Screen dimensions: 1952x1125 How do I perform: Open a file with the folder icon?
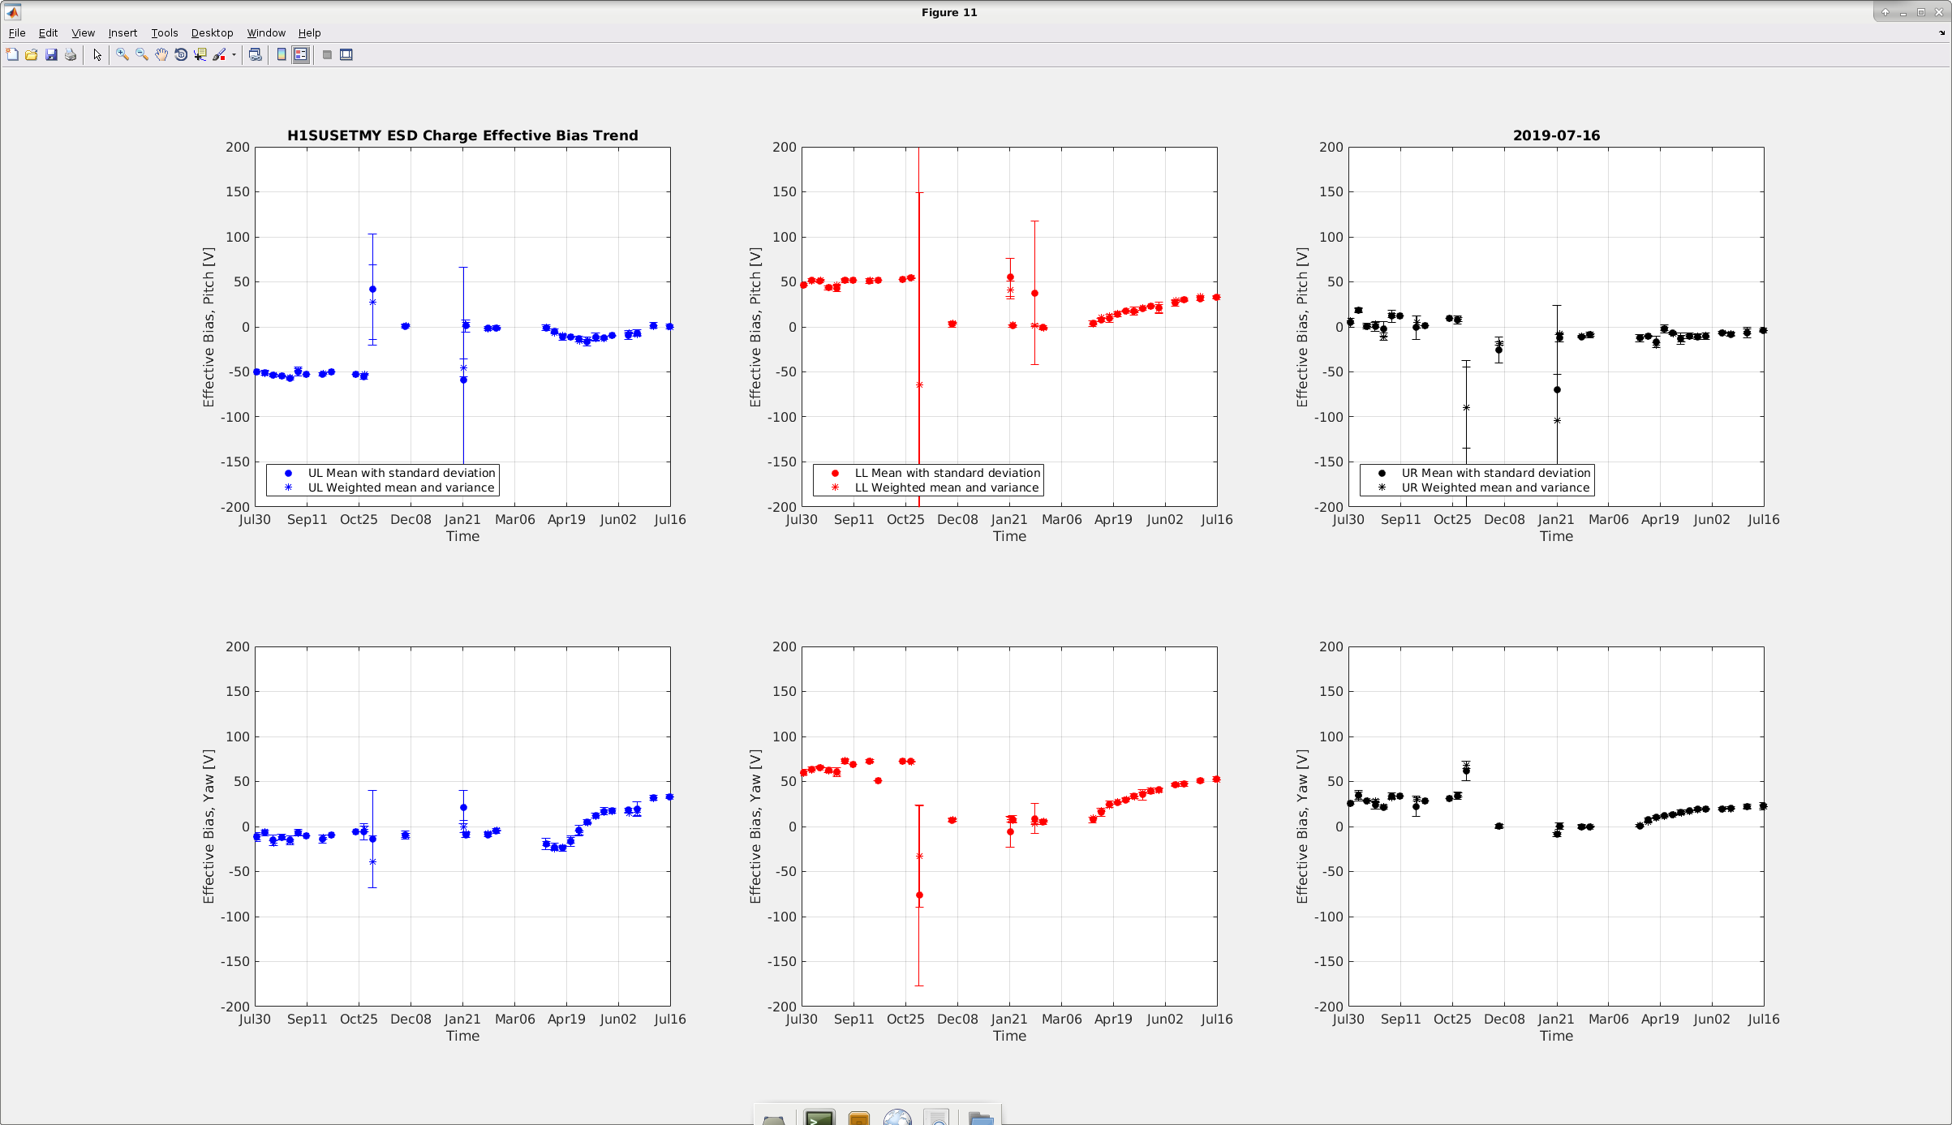pyautogui.click(x=32, y=54)
